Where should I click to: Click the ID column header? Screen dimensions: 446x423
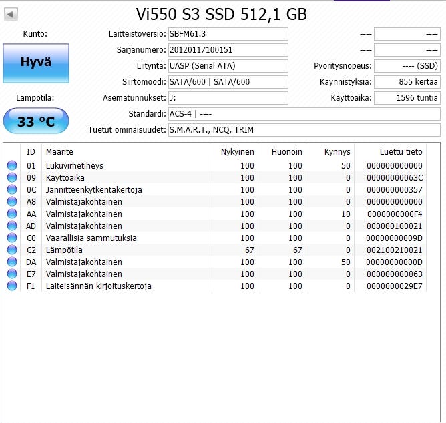31,152
